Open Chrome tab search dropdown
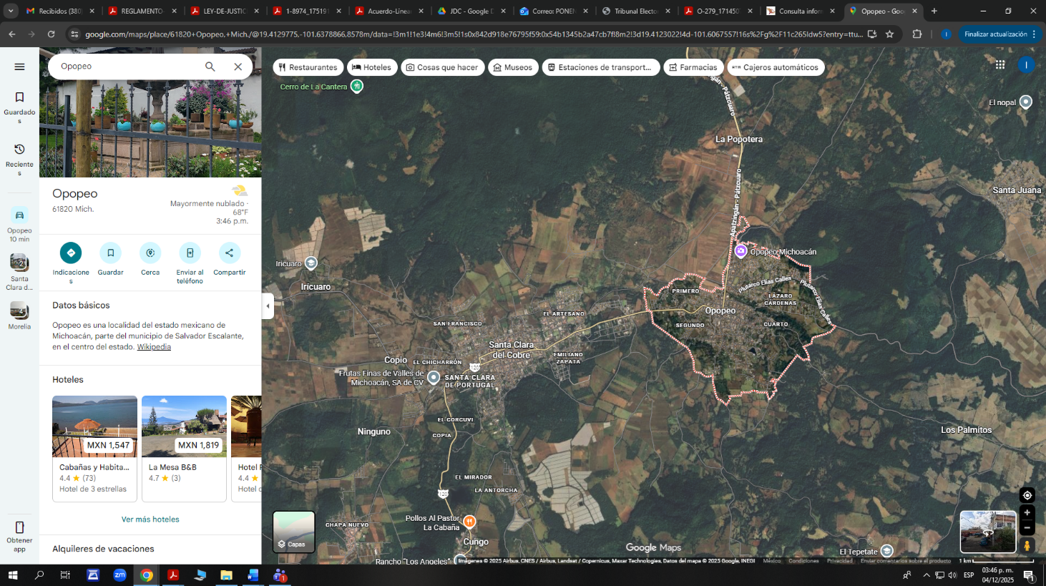This screenshot has height=586, width=1046. (x=11, y=11)
